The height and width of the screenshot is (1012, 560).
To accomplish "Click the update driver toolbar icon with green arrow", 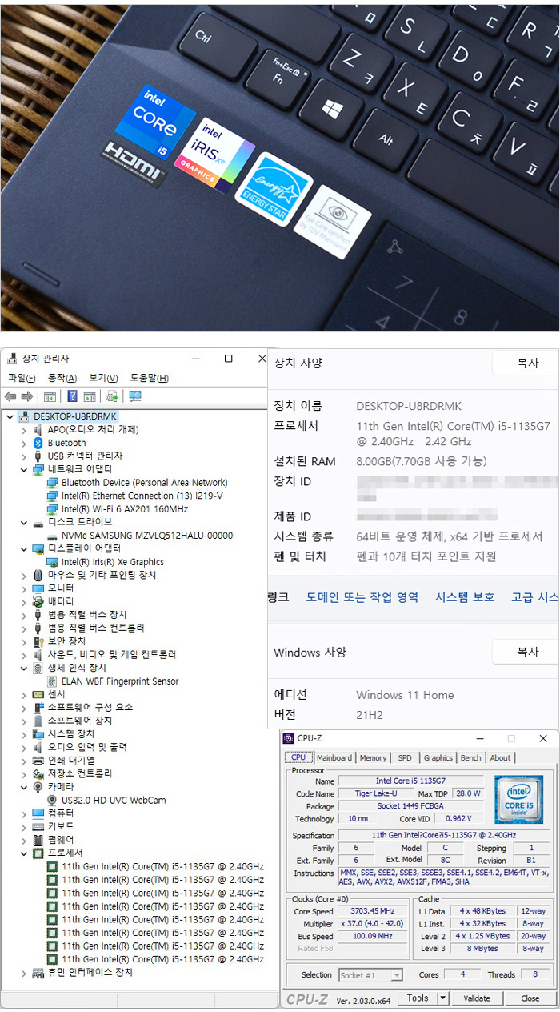I will [112, 396].
